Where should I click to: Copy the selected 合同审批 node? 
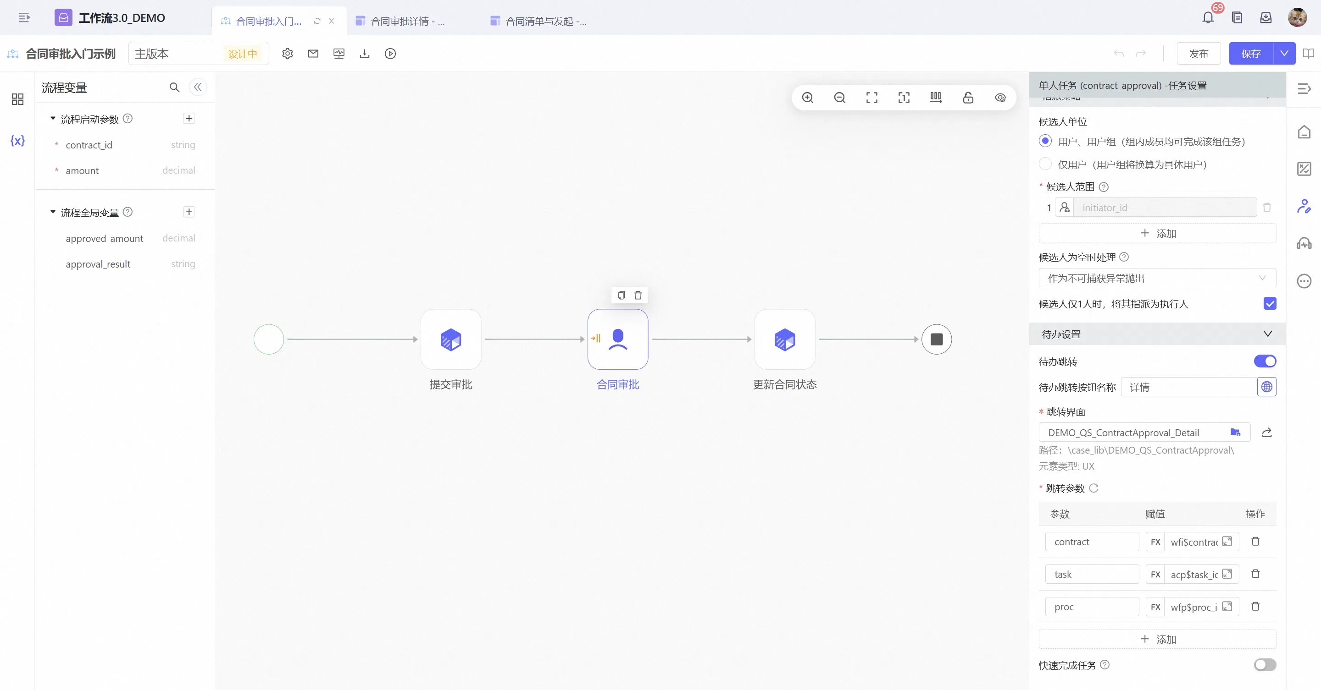click(x=622, y=296)
